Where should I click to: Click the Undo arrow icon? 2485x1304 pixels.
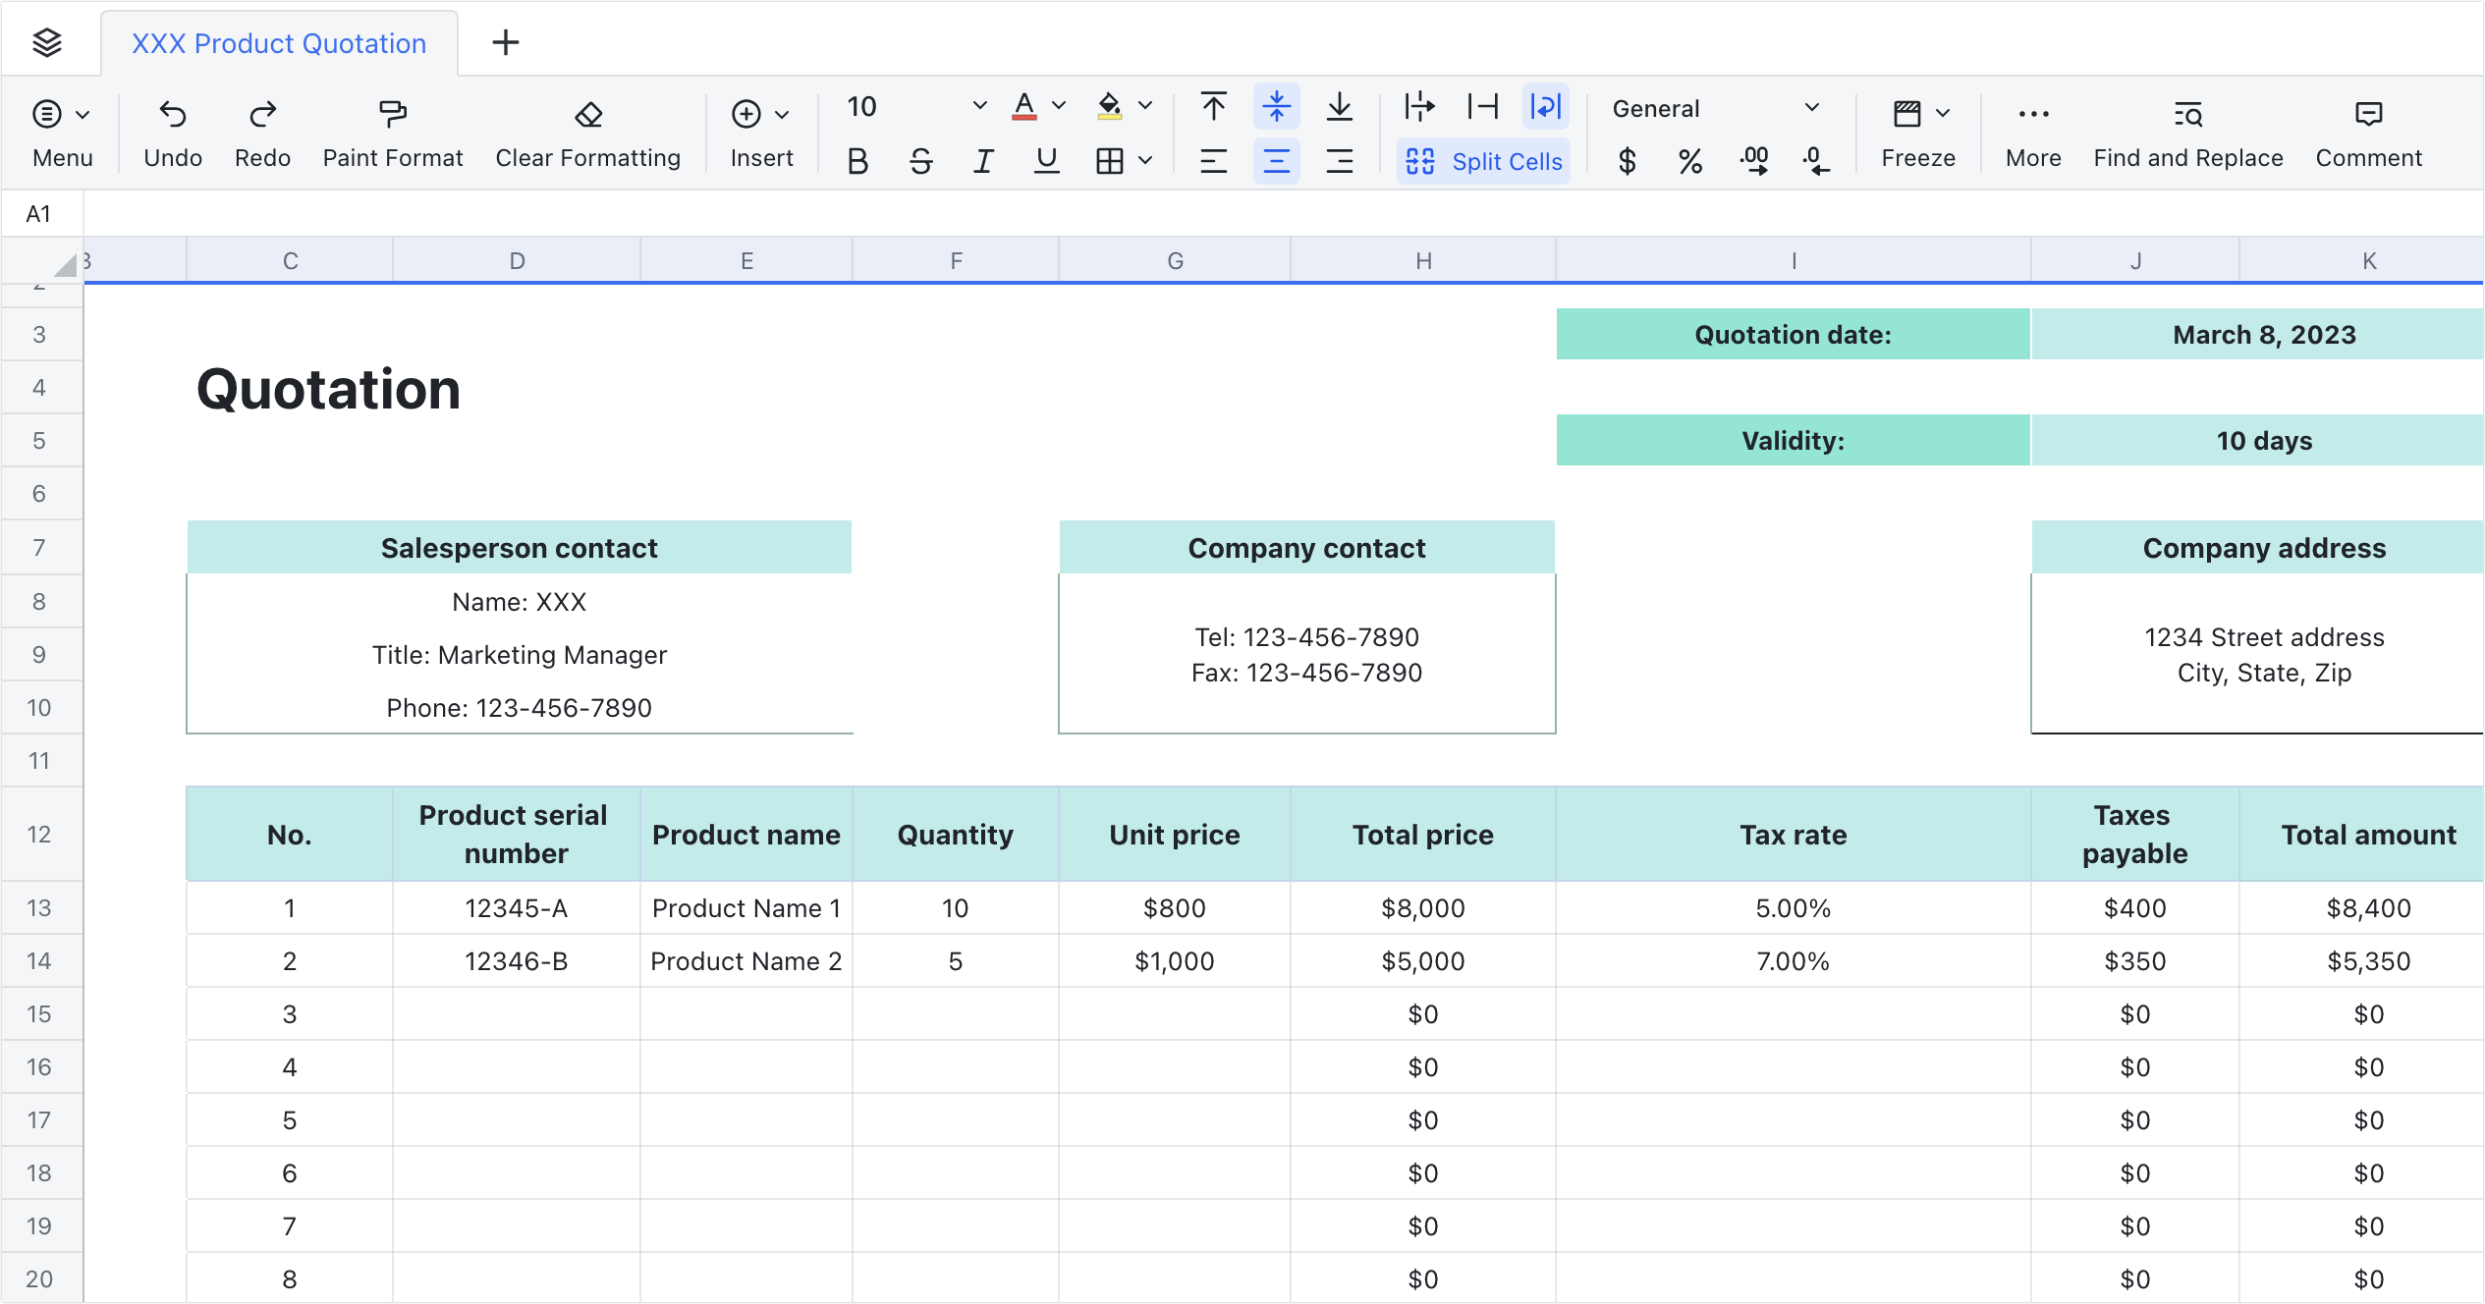coord(173,115)
